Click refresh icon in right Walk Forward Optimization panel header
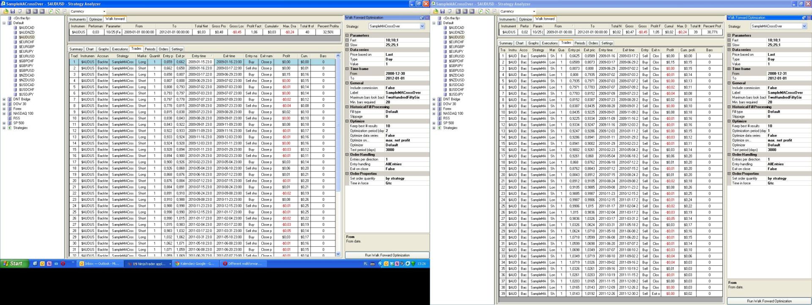 [x=804, y=18]
